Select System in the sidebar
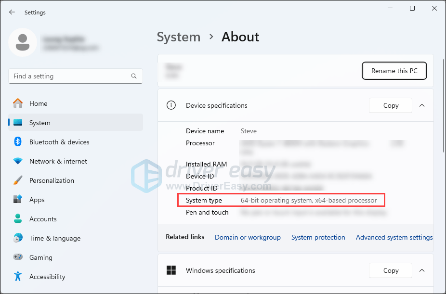 (39, 123)
